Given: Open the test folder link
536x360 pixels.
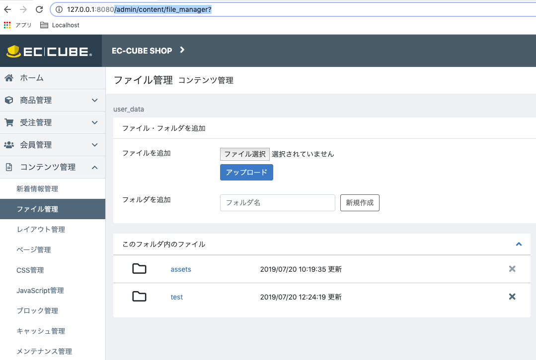Looking at the screenshot, I should click(x=177, y=297).
